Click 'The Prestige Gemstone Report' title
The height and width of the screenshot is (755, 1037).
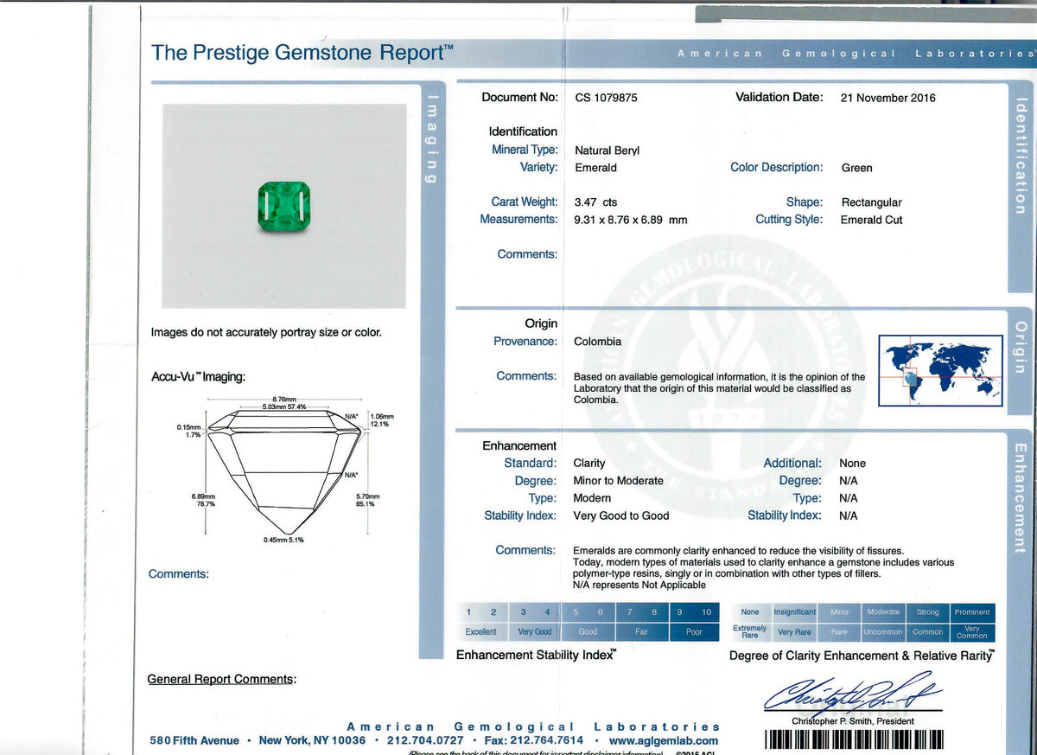302,52
